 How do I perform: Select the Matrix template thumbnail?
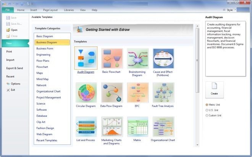tap(137, 127)
